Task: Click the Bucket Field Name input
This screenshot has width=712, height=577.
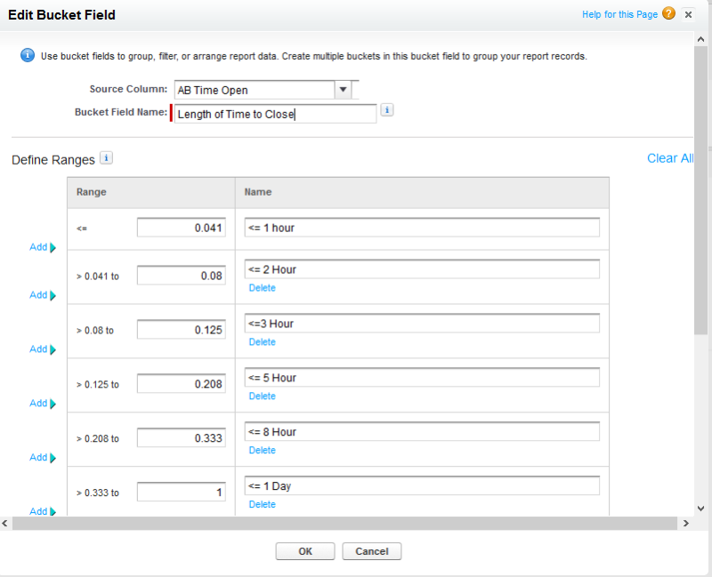Action: [x=275, y=114]
